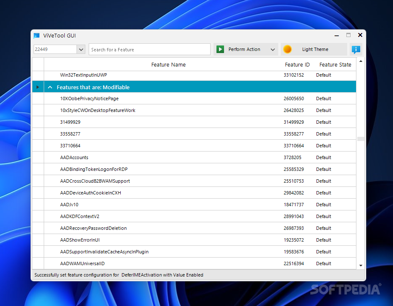Click feature ID 3728205 cell

click(293, 158)
